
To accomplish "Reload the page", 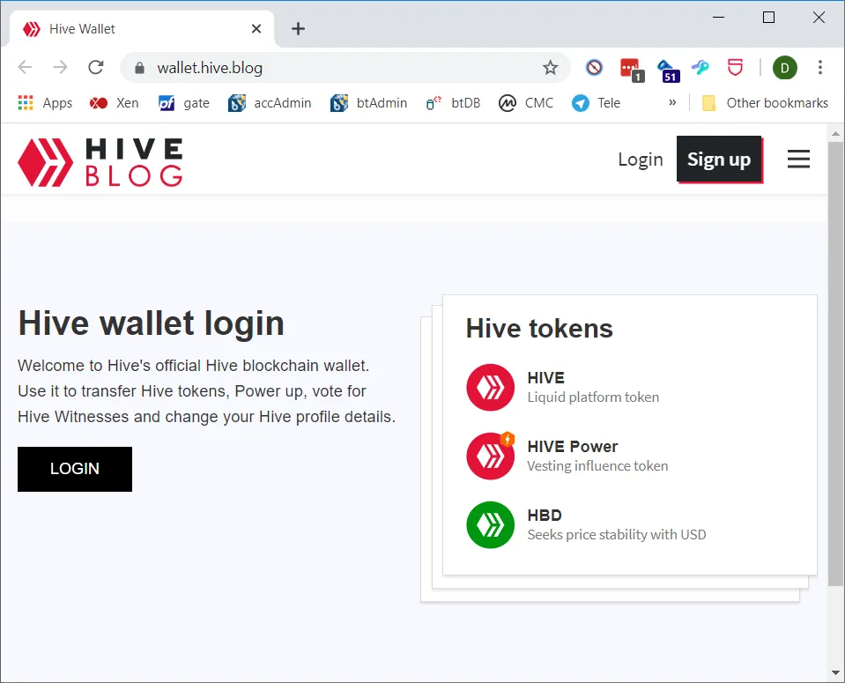I will pyautogui.click(x=96, y=67).
